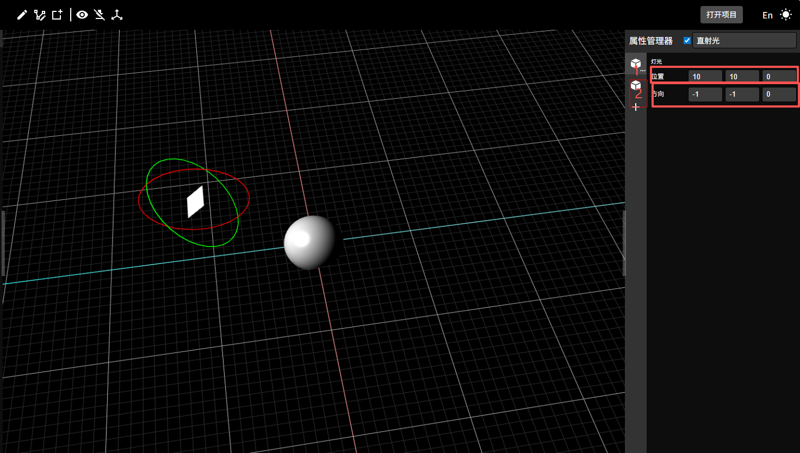This screenshot has height=453, width=800.
Task: Uncheck the checkbox next to 直射光
Action: click(x=687, y=41)
